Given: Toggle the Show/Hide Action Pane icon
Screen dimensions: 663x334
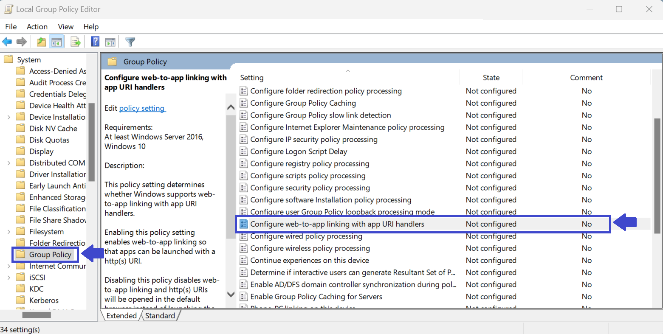Looking at the screenshot, I should (x=110, y=42).
